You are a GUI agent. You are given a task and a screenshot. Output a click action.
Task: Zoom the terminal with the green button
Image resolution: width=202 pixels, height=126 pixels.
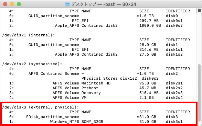[x=19, y=4]
